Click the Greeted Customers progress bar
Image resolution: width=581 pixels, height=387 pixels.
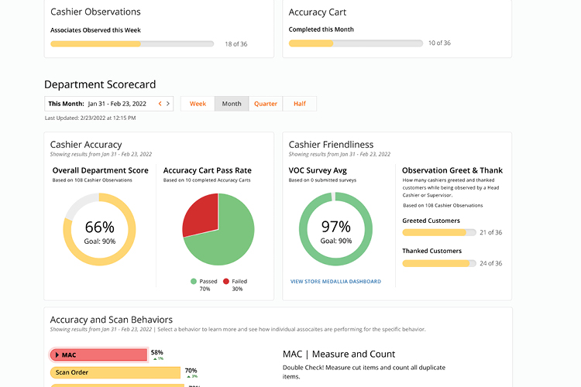438,232
